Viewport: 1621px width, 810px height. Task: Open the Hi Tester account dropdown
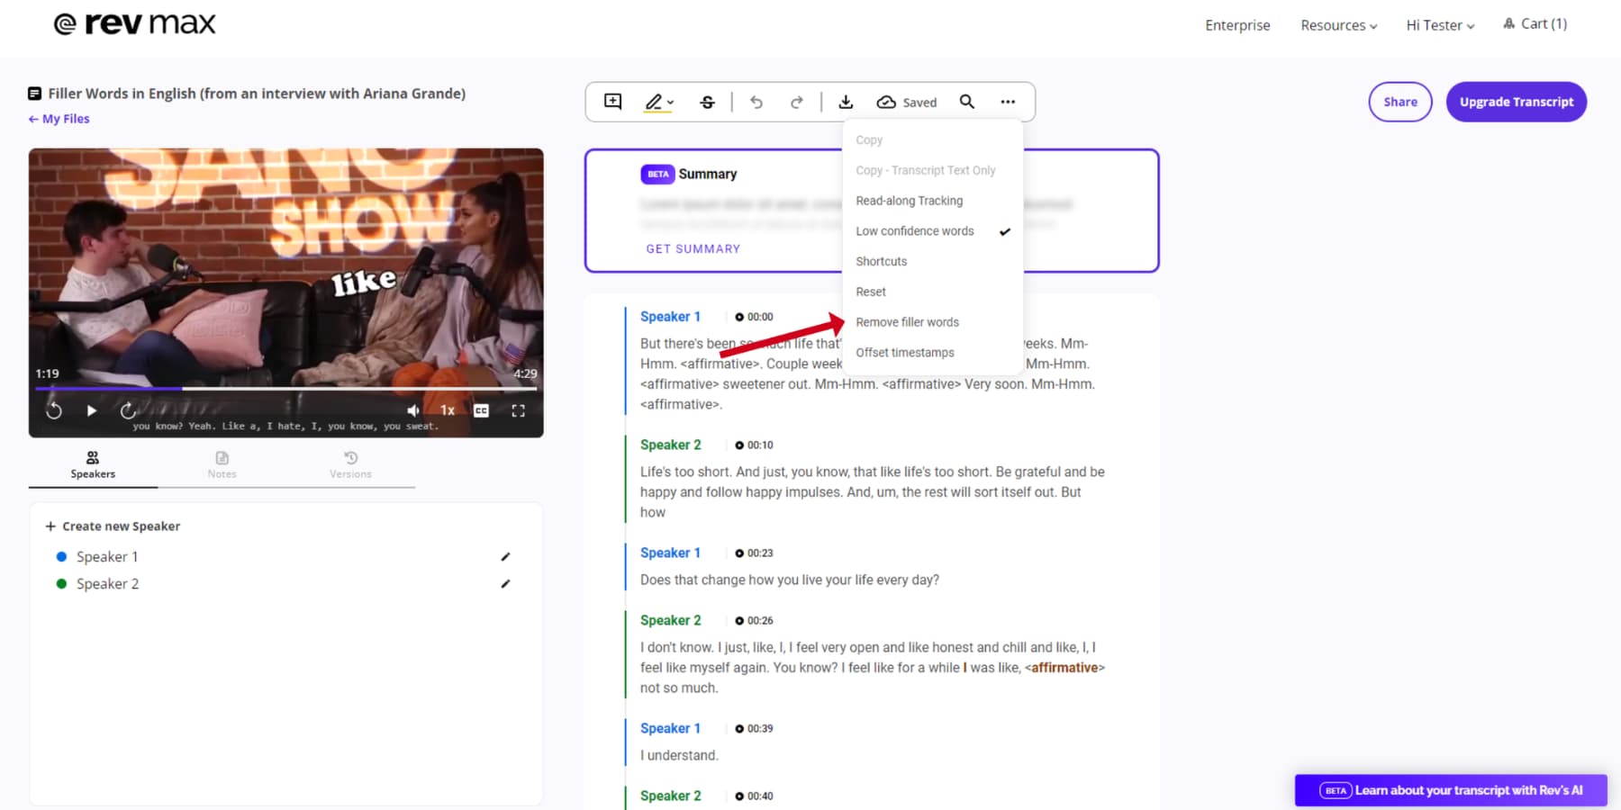pos(1439,25)
